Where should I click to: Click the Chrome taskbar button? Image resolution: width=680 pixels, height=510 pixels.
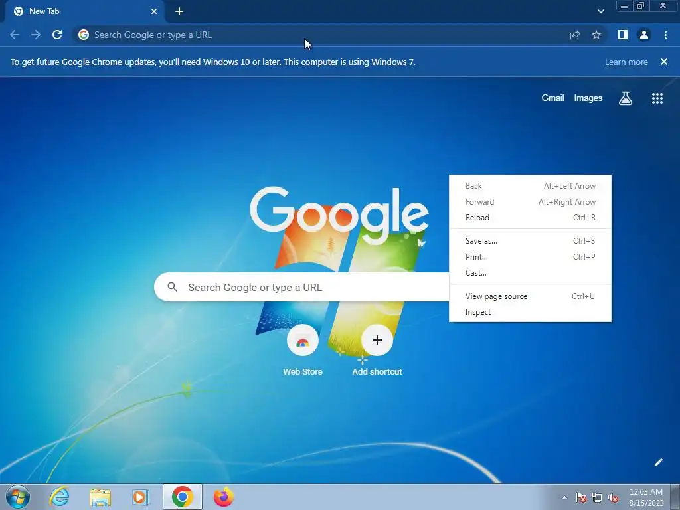(183, 497)
